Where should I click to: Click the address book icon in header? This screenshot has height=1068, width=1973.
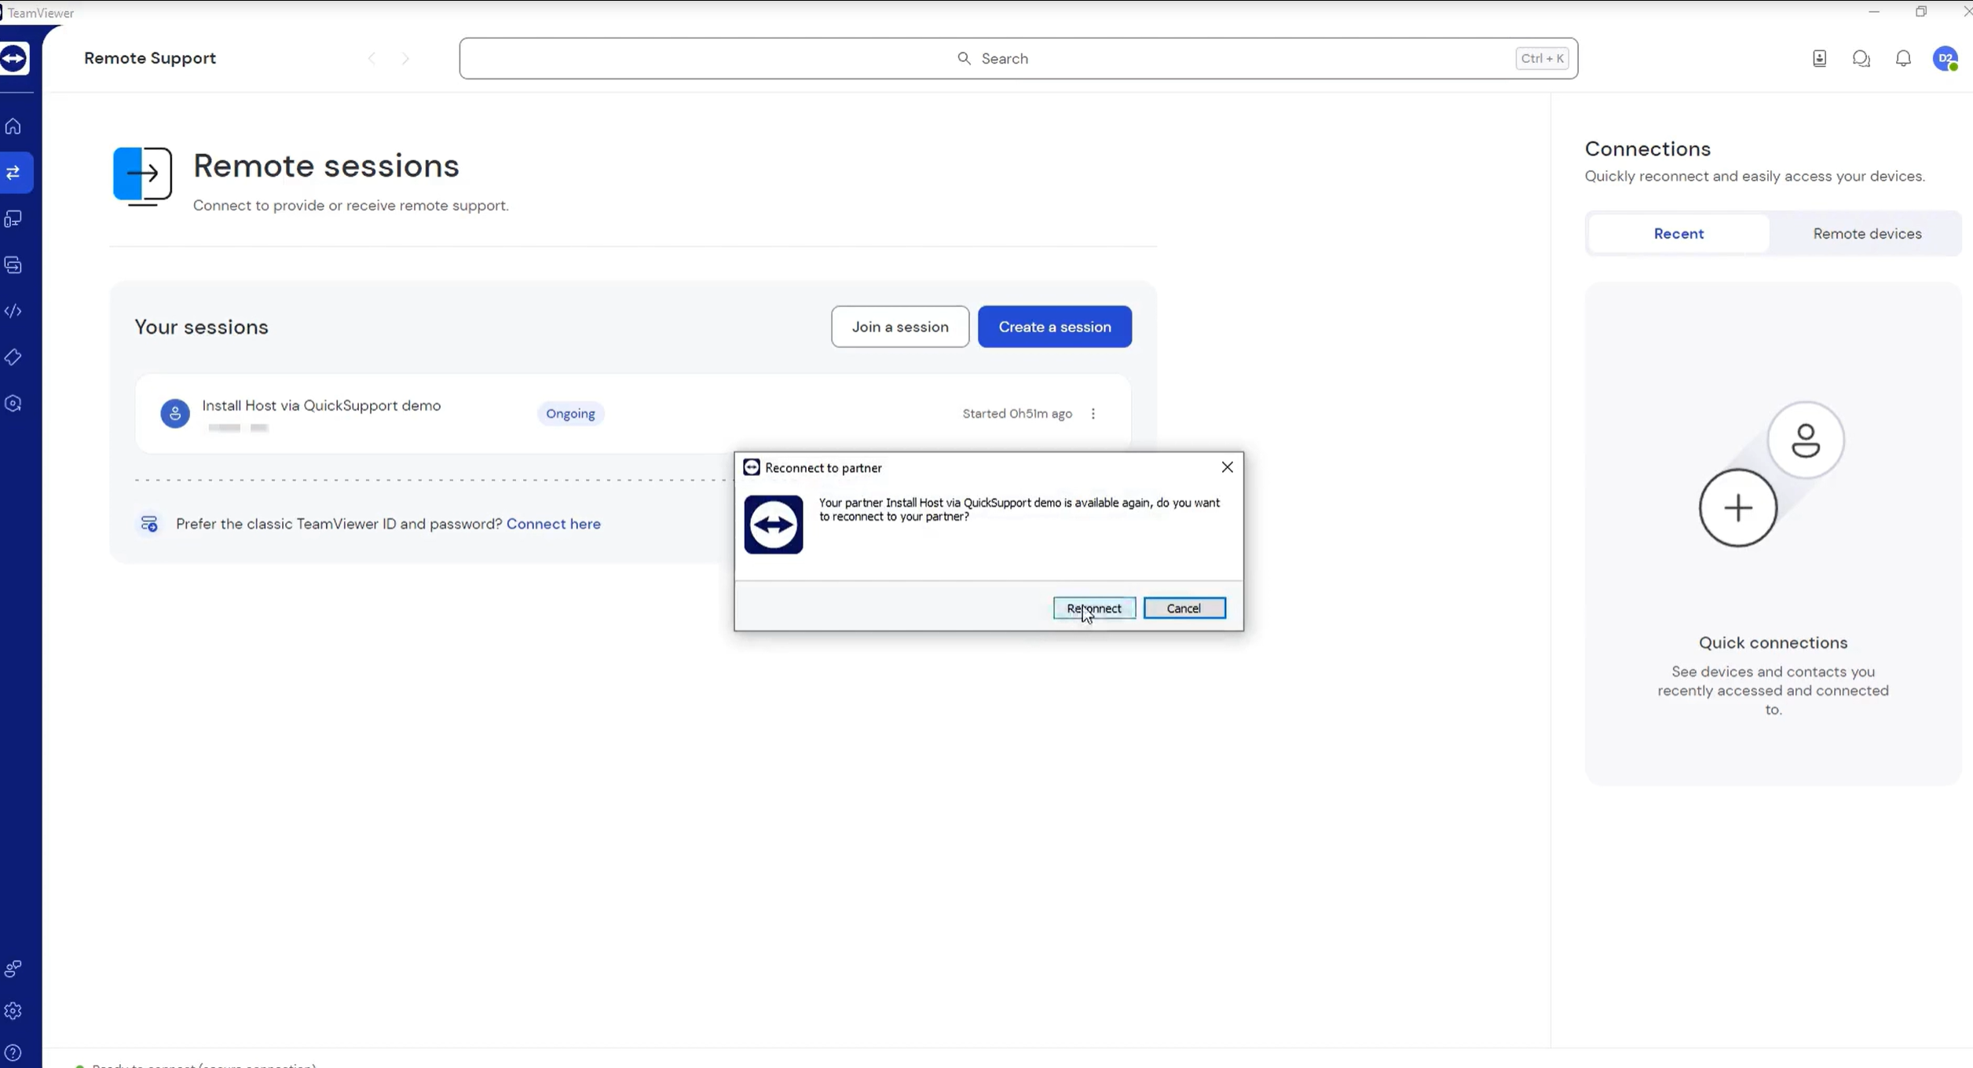pos(1819,59)
